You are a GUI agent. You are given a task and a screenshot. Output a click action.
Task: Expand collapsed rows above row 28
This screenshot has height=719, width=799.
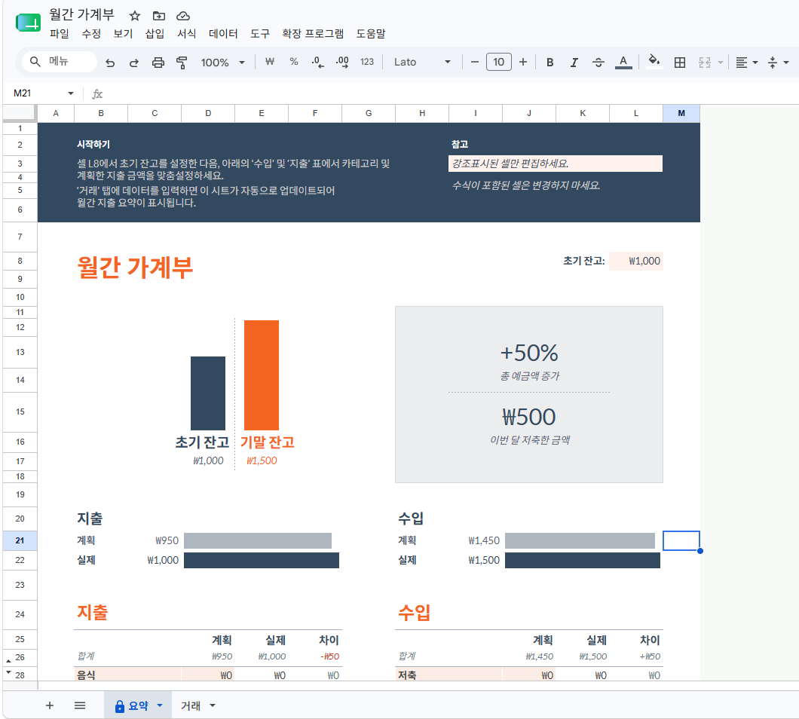[8, 672]
